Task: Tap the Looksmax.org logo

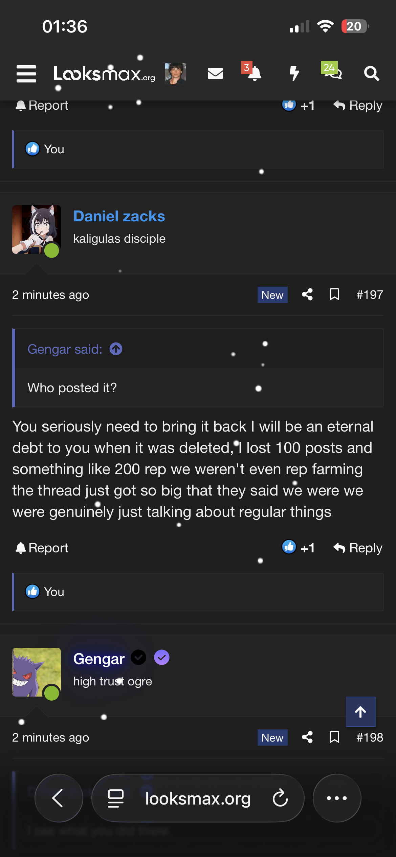Action: (x=104, y=74)
